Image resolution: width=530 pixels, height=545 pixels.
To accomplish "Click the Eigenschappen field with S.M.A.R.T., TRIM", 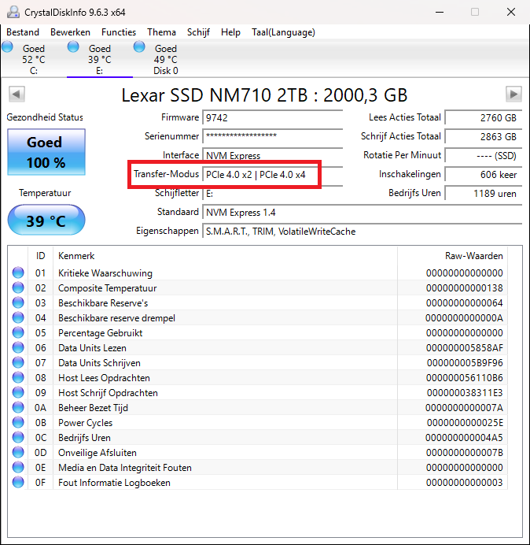I will coord(363,231).
